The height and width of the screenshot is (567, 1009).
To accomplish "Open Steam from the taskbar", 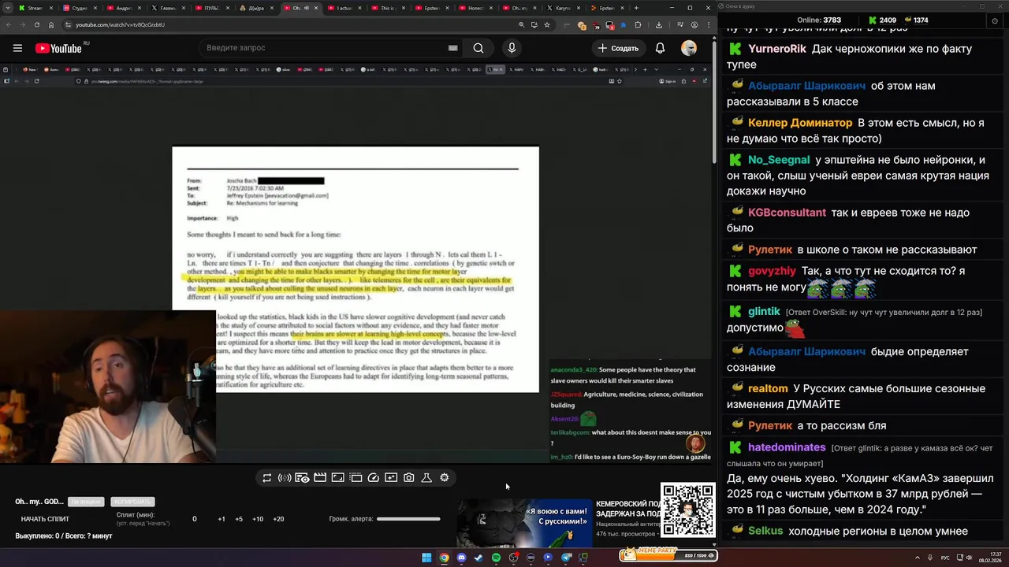I will 478,558.
